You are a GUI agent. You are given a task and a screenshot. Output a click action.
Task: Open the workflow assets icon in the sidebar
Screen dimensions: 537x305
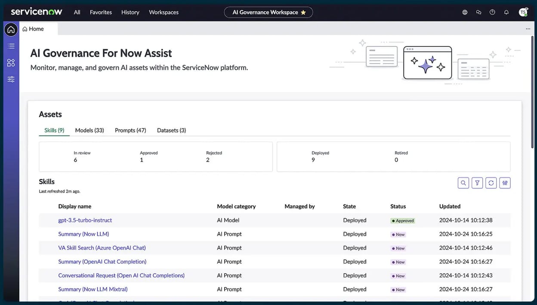click(x=11, y=62)
